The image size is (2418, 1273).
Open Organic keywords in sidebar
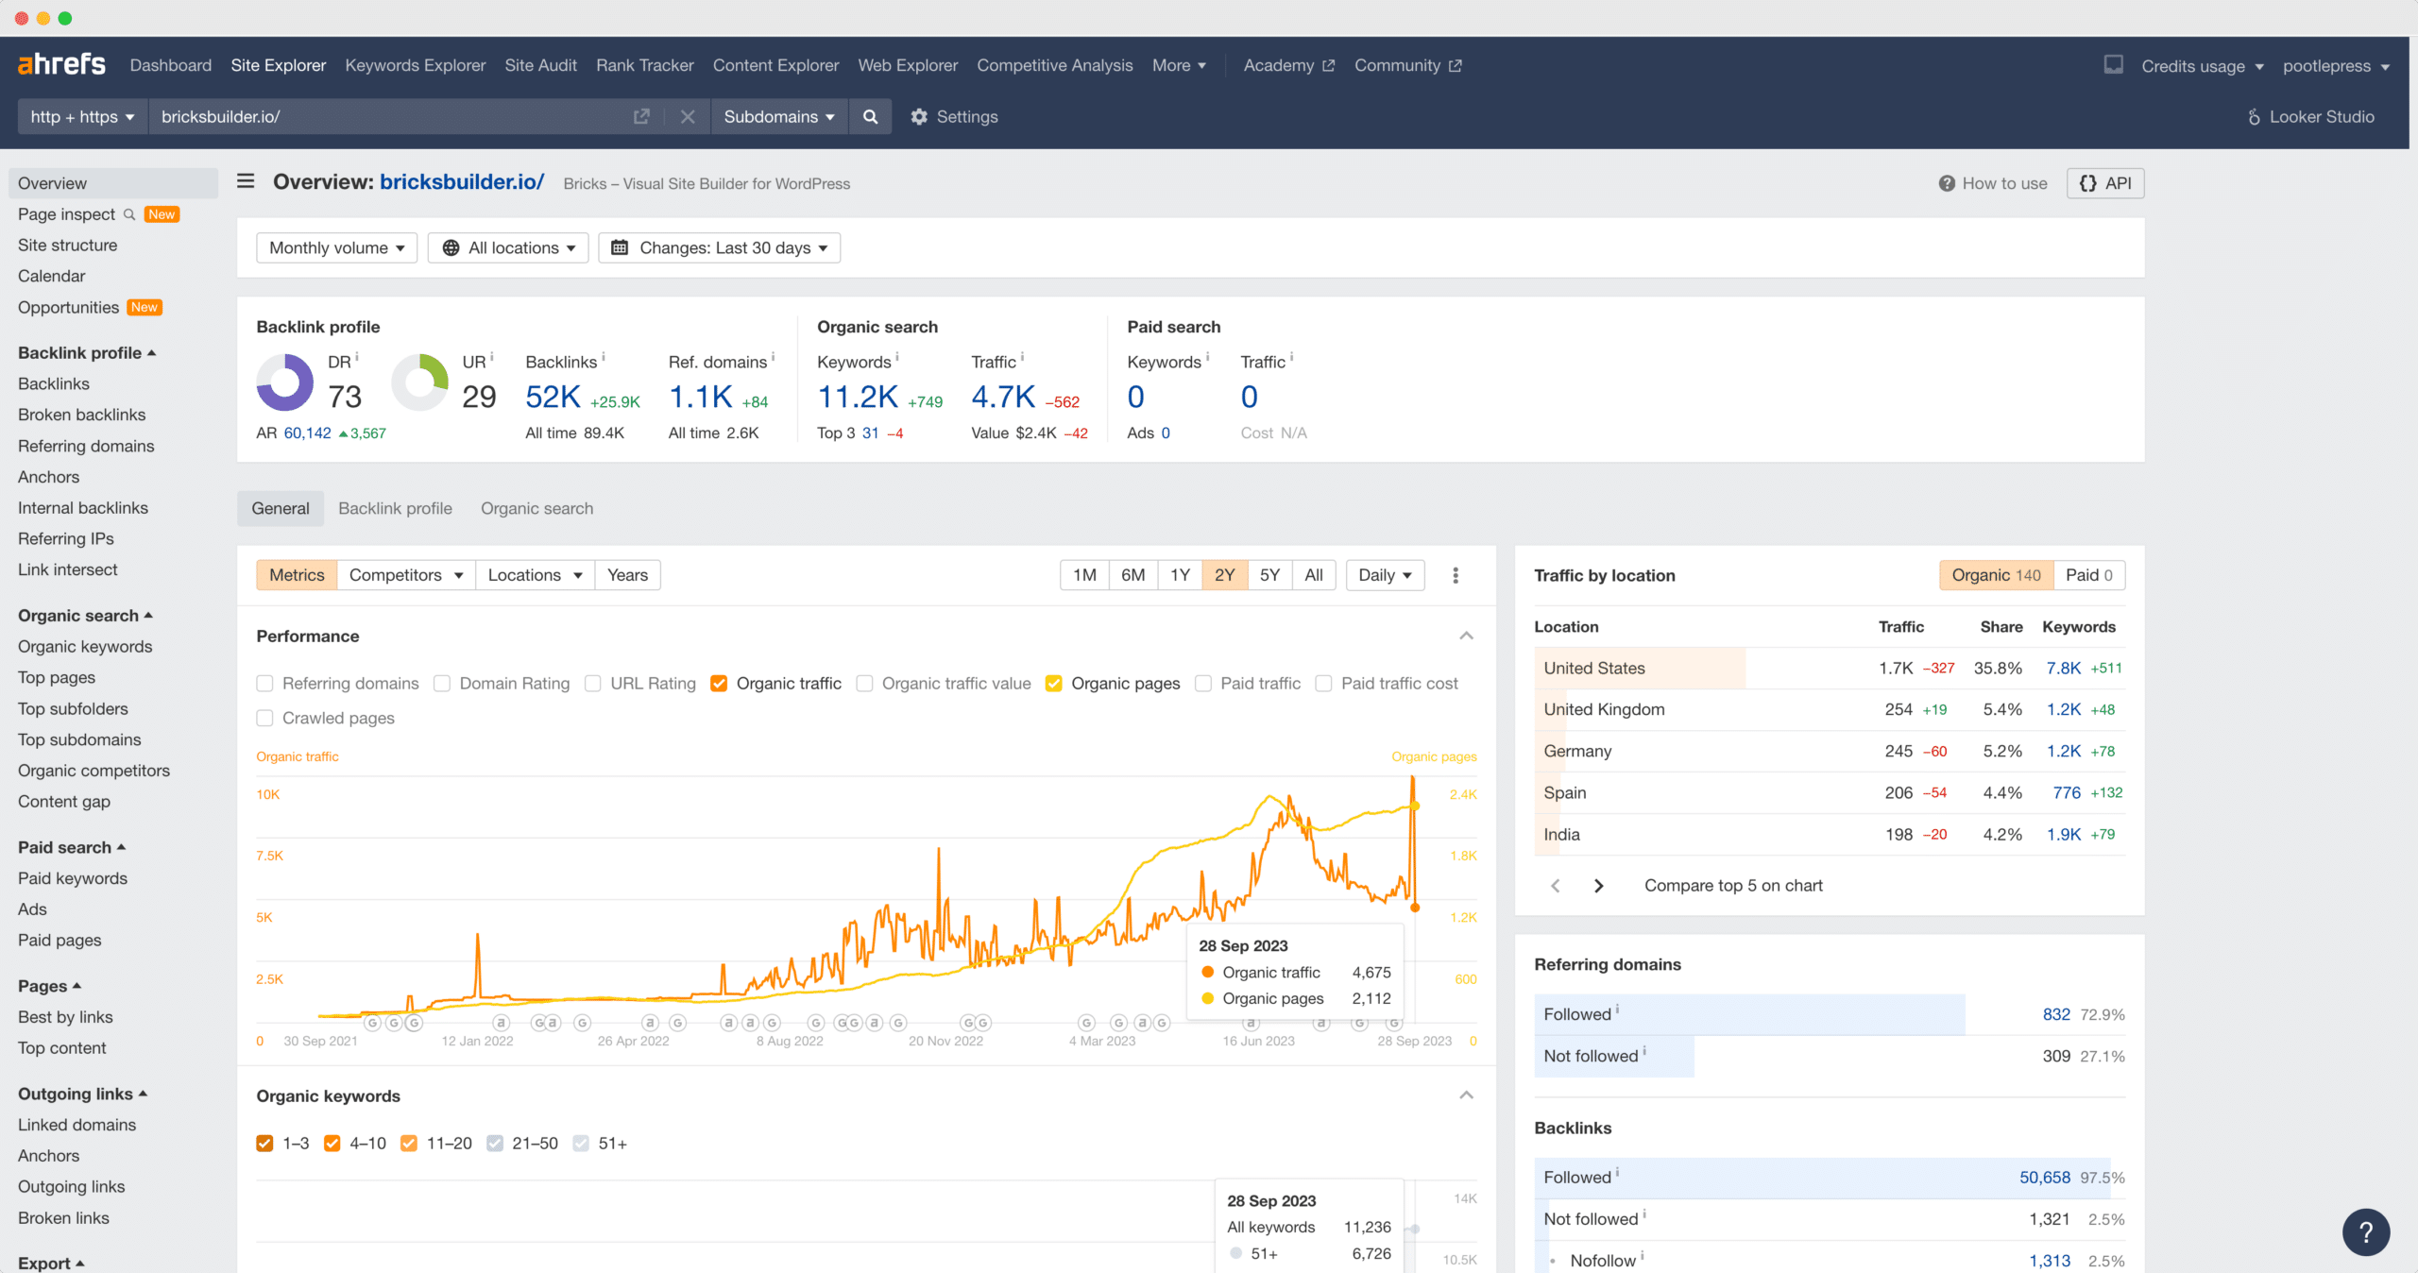tap(85, 646)
